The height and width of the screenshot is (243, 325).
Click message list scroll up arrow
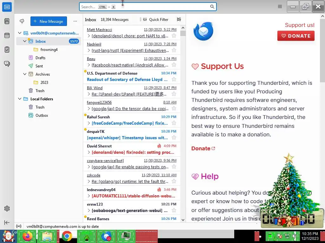pos(183,28)
